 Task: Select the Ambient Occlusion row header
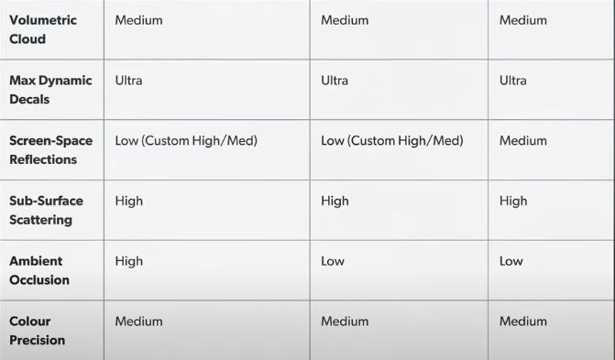point(39,270)
